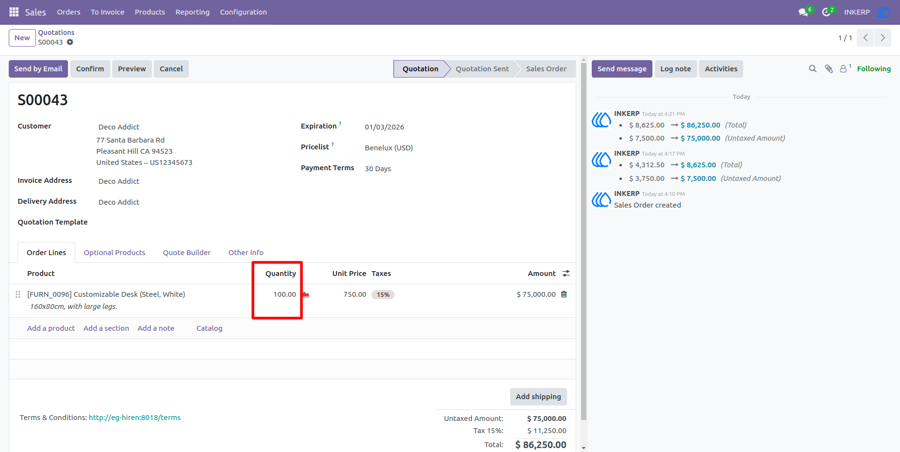
Task: Go to previous record arrow
Action: coord(866,38)
